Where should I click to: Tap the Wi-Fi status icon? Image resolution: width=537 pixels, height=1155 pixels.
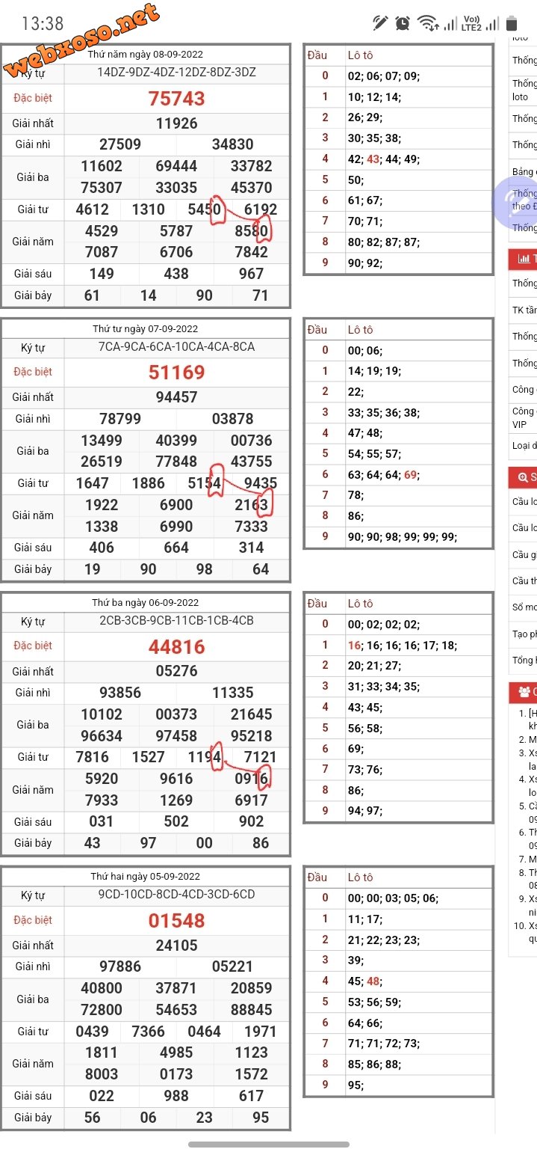click(x=427, y=23)
